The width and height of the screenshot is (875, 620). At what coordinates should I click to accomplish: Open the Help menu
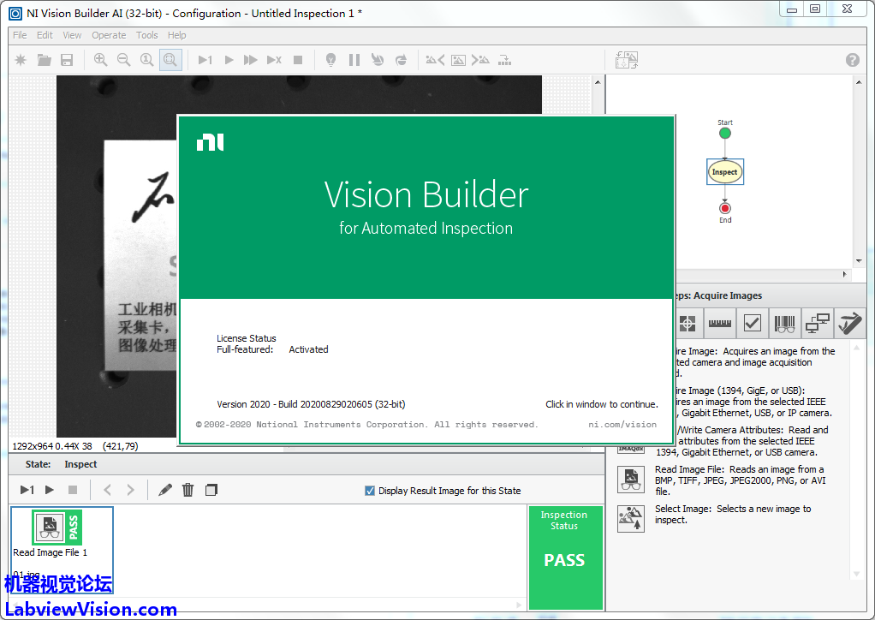tap(177, 35)
